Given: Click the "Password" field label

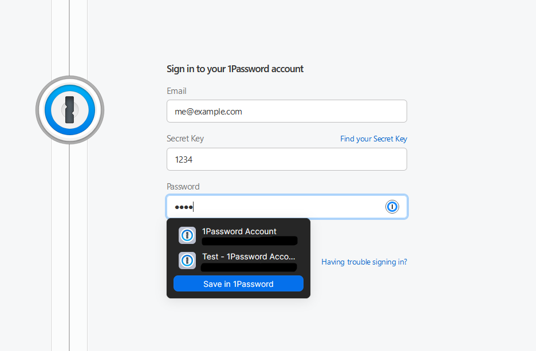Looking at the screenshot, I should click(183, 187).
